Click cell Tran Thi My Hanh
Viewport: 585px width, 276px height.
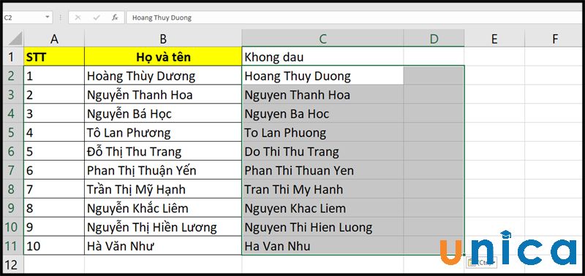click(x=322, y=189)
